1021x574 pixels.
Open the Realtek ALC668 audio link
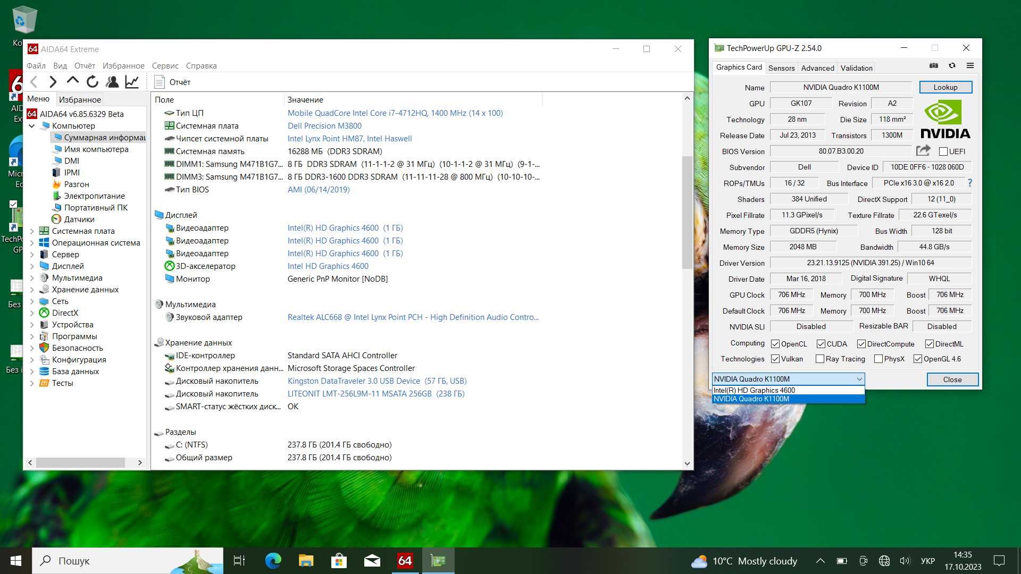coord(413,317)
